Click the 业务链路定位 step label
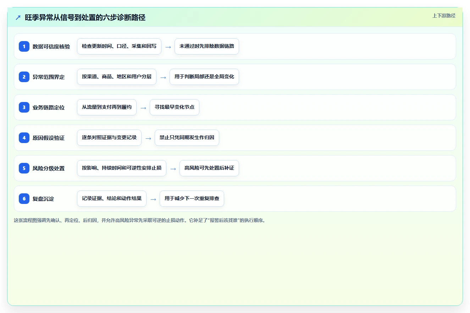 point(49,107)
